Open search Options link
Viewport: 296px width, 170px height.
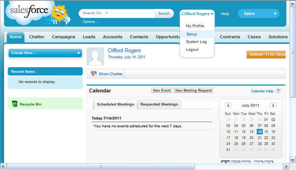tap(90, 22)
